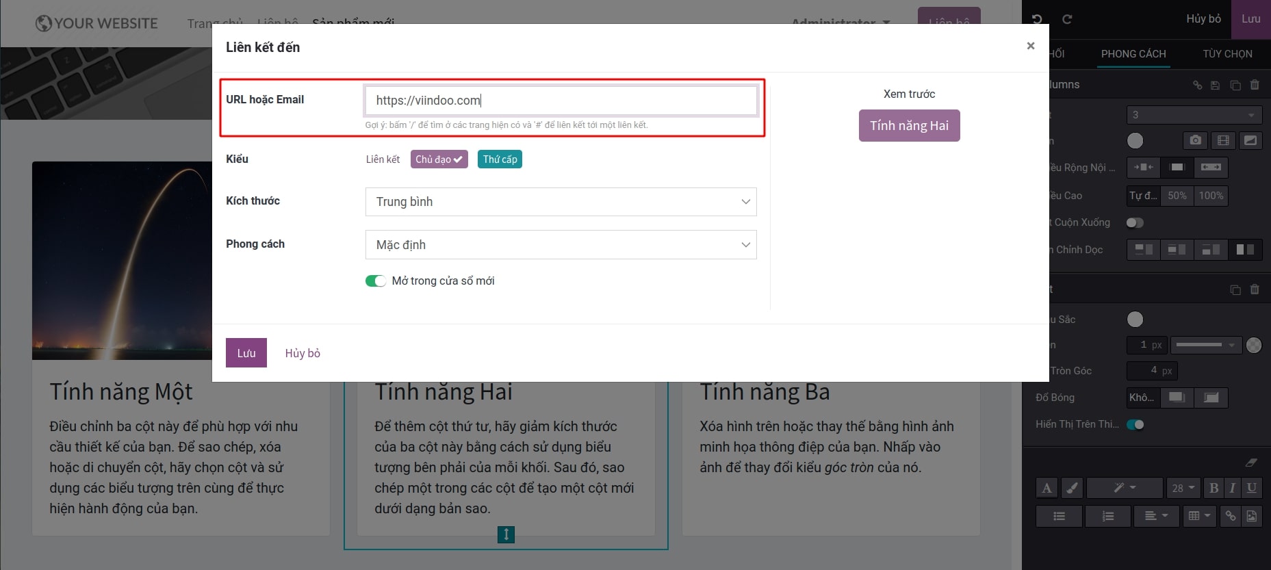Switch to PHONG CÁCH tab
This screenshot has height=570, width=1271.
1133,54
